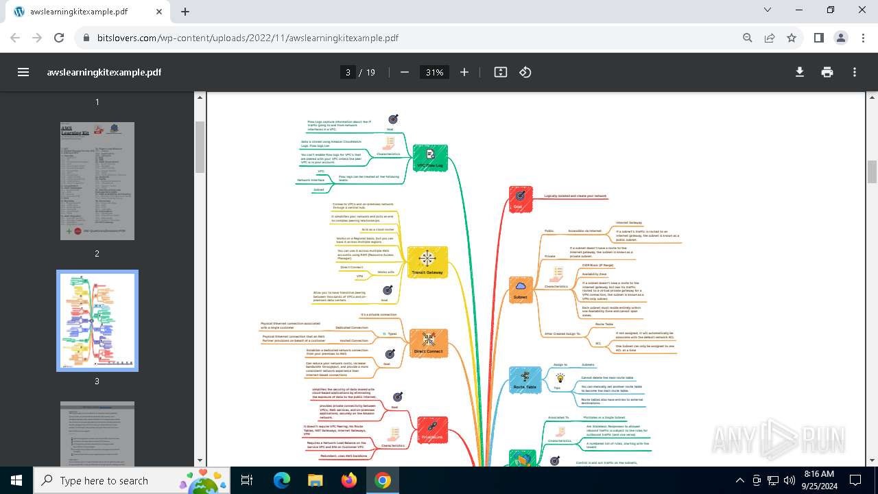Open the notification center icon
This screenshot has width=878, height=494.
(x=855, y=480)
